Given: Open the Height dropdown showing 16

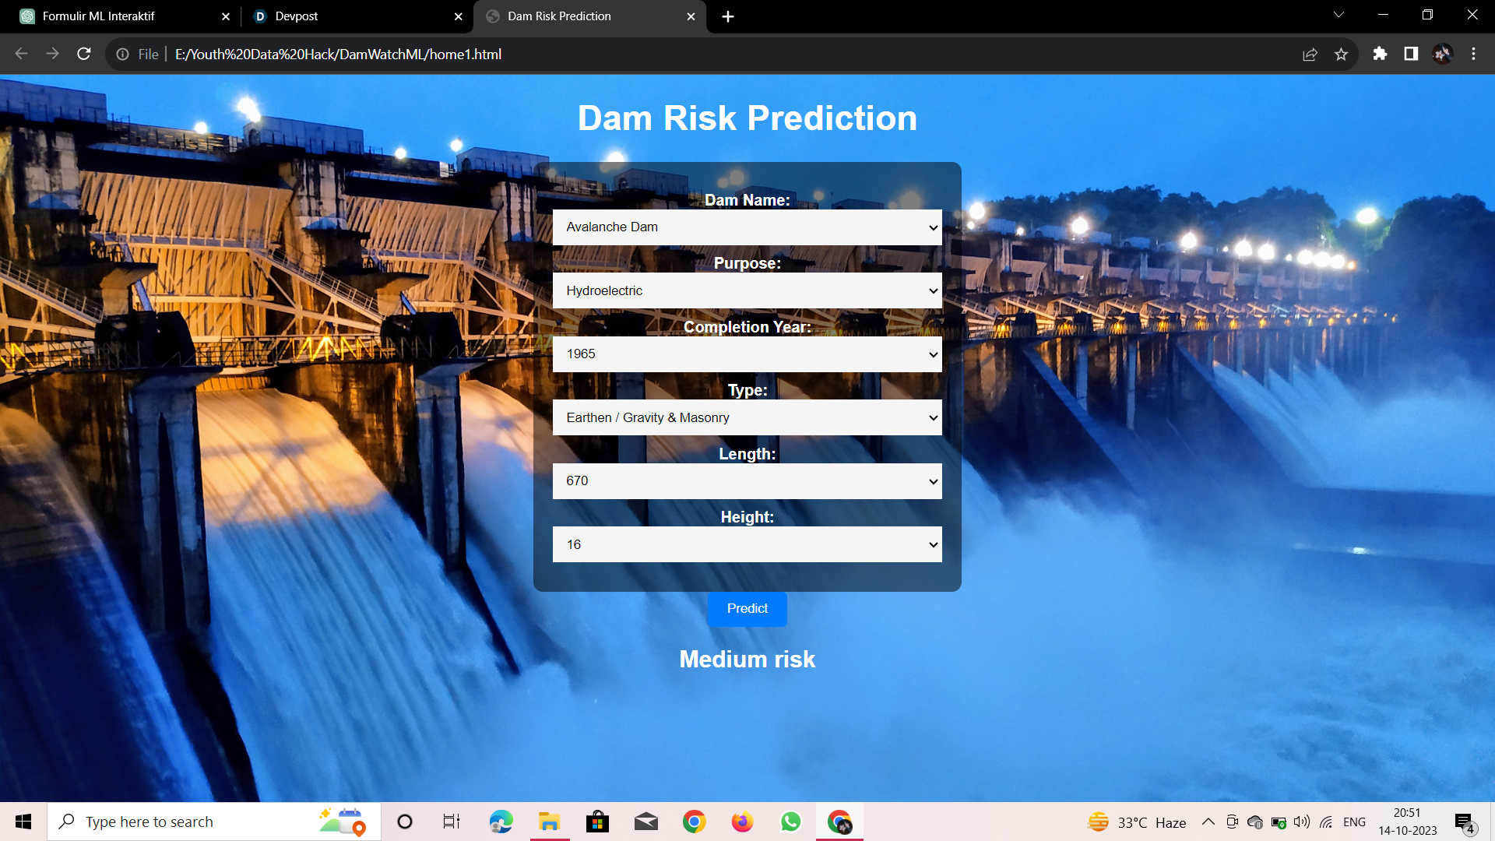Looking at the screenshot, I should point(747,544).
